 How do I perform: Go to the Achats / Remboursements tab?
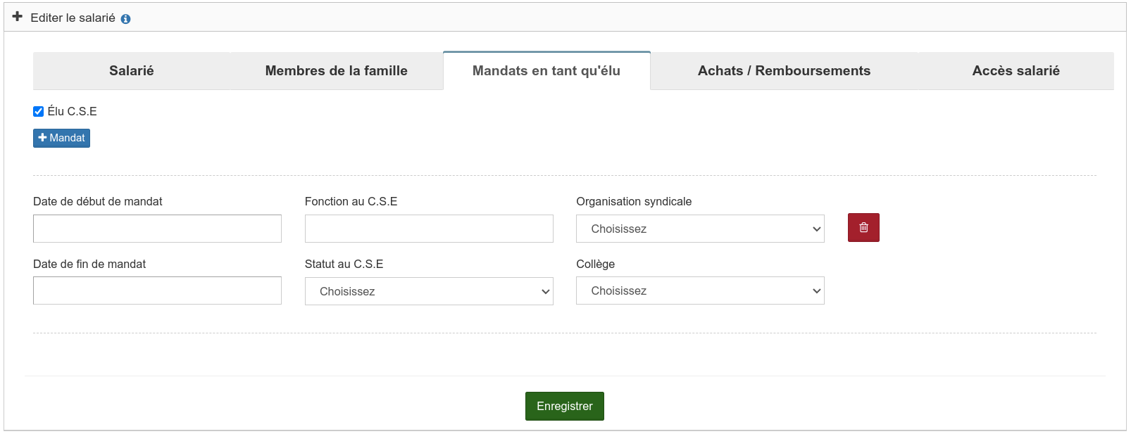(x=784, y=71)
